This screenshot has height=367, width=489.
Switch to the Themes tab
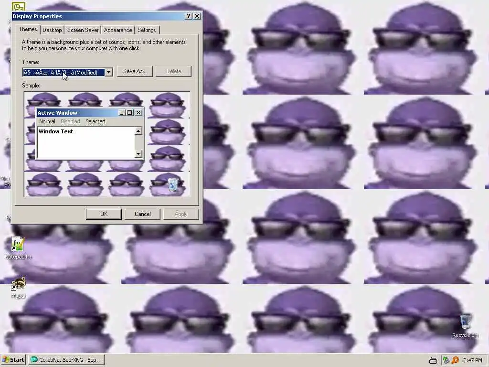pyautogui.click(x=28, y=29)
